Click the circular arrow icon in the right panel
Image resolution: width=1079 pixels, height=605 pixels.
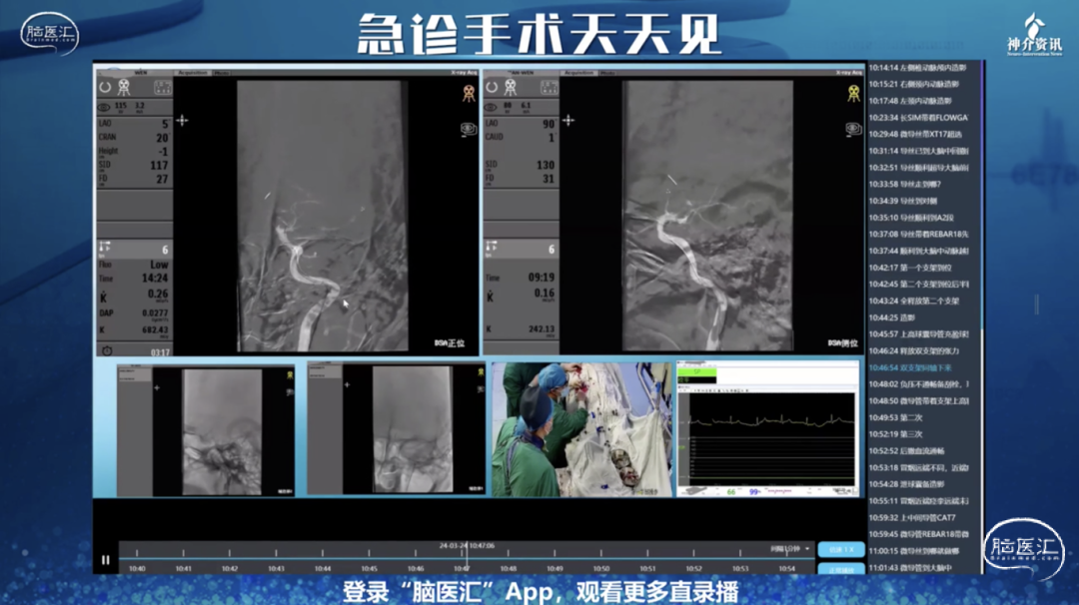tap(492, 87)
